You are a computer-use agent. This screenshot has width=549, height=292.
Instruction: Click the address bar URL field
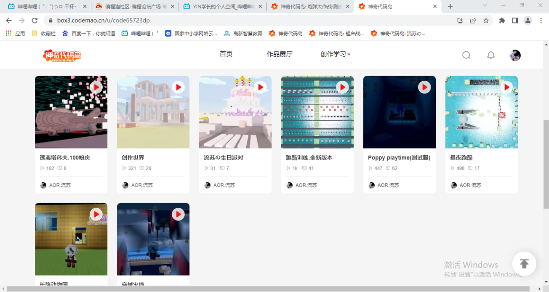248,20
